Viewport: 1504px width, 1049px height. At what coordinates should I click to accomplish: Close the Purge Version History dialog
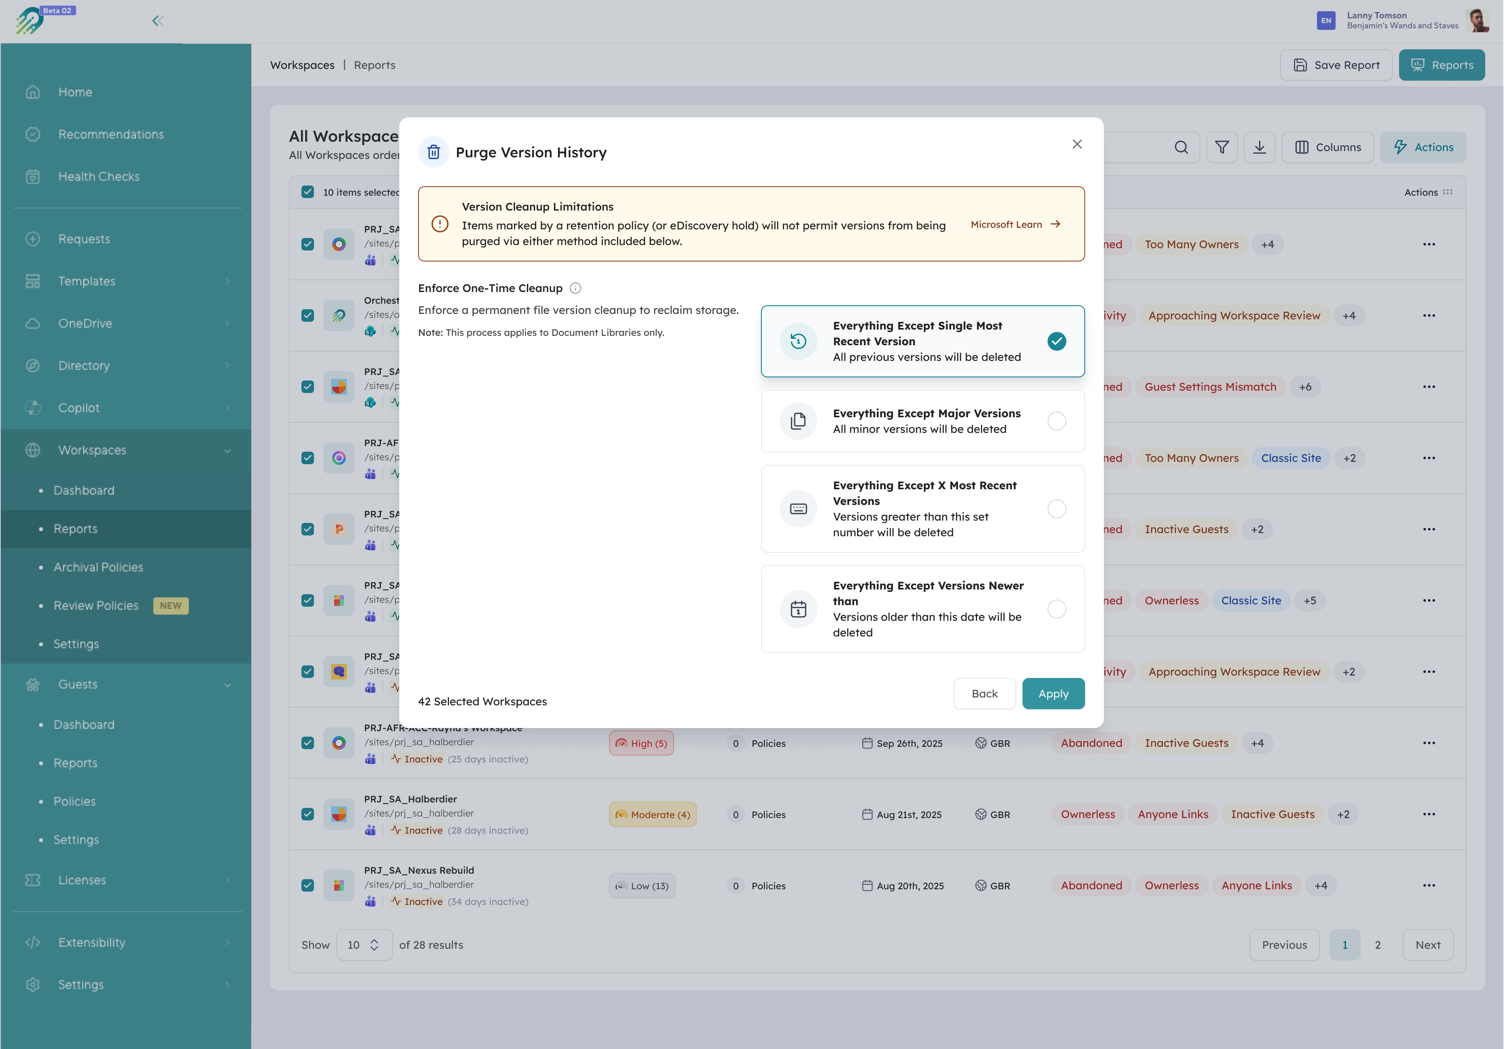(1077, 144)
